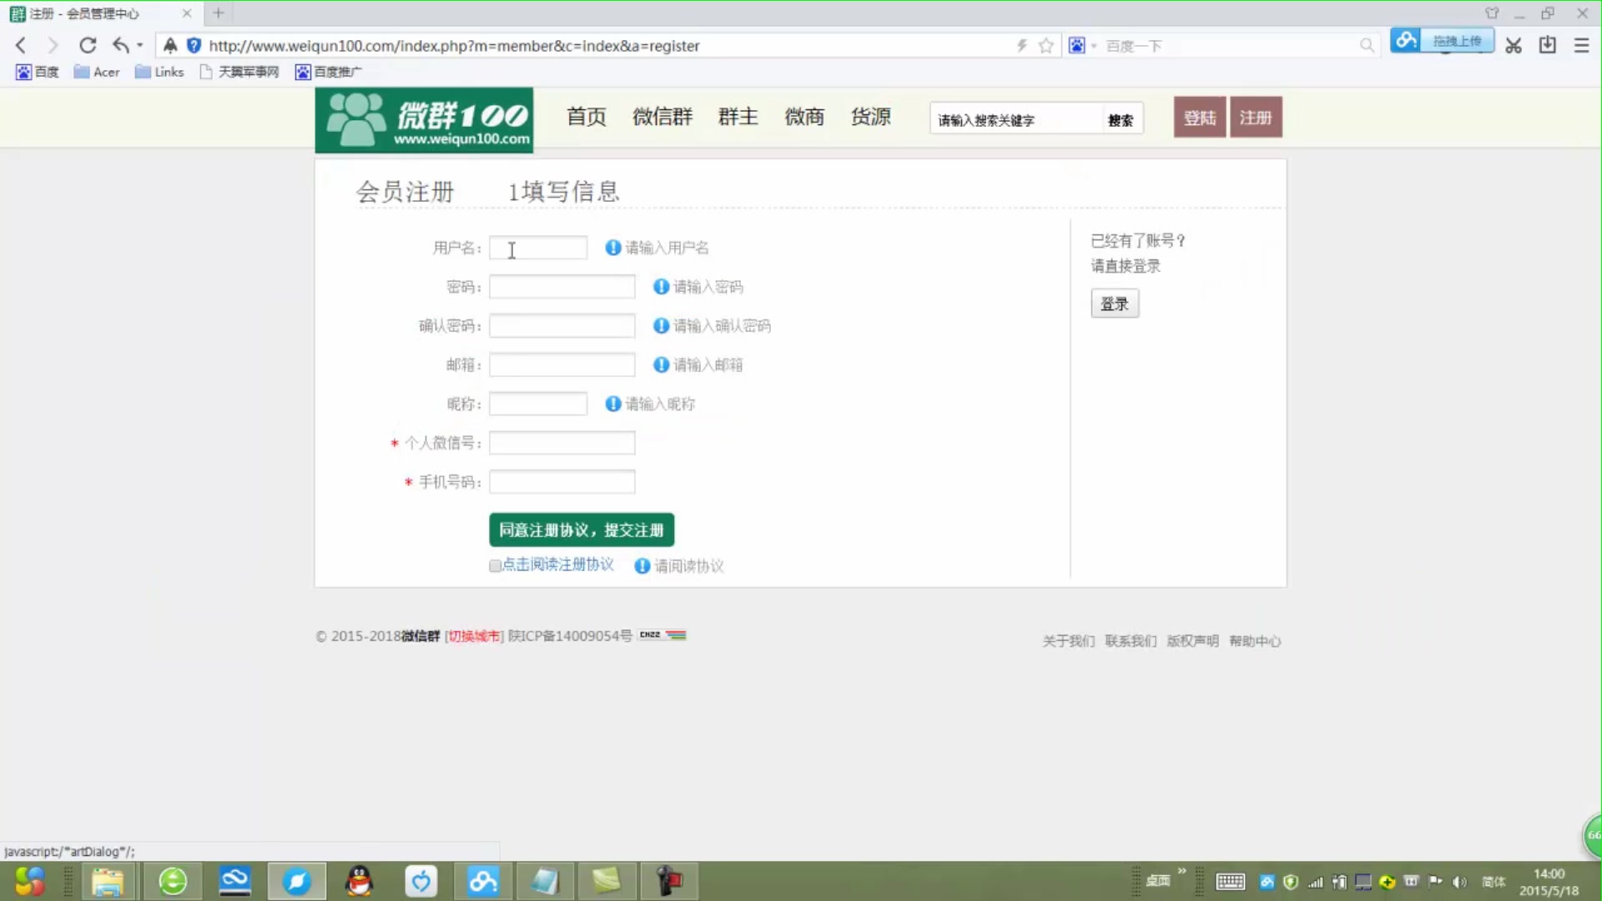Screen dimensions: 1602x901
Task: Click the 登录 button in the right panel
Action: (x=1115, y=303)
